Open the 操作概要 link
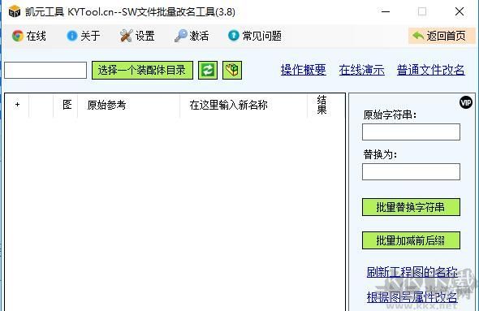 tap(304, 71)
